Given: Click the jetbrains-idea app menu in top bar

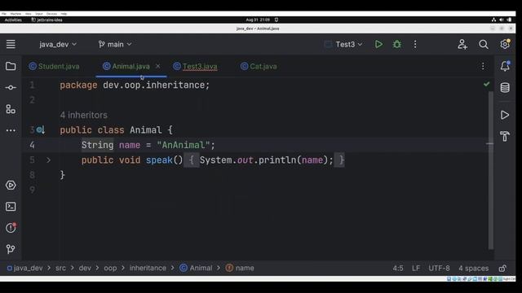Looking at the screenshot, I should (x=46, y=20).
